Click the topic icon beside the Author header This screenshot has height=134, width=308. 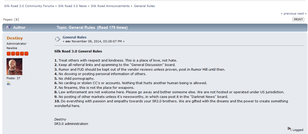(x=8, y=27)
